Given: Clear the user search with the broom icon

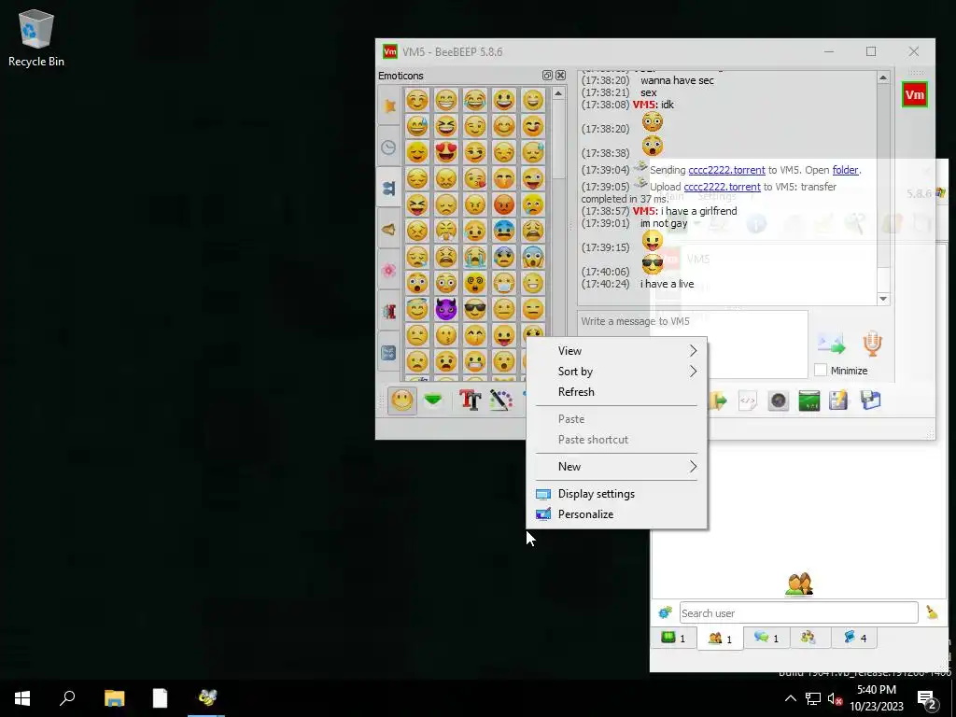Looking at the screenshot, I should tap(933, 612).
